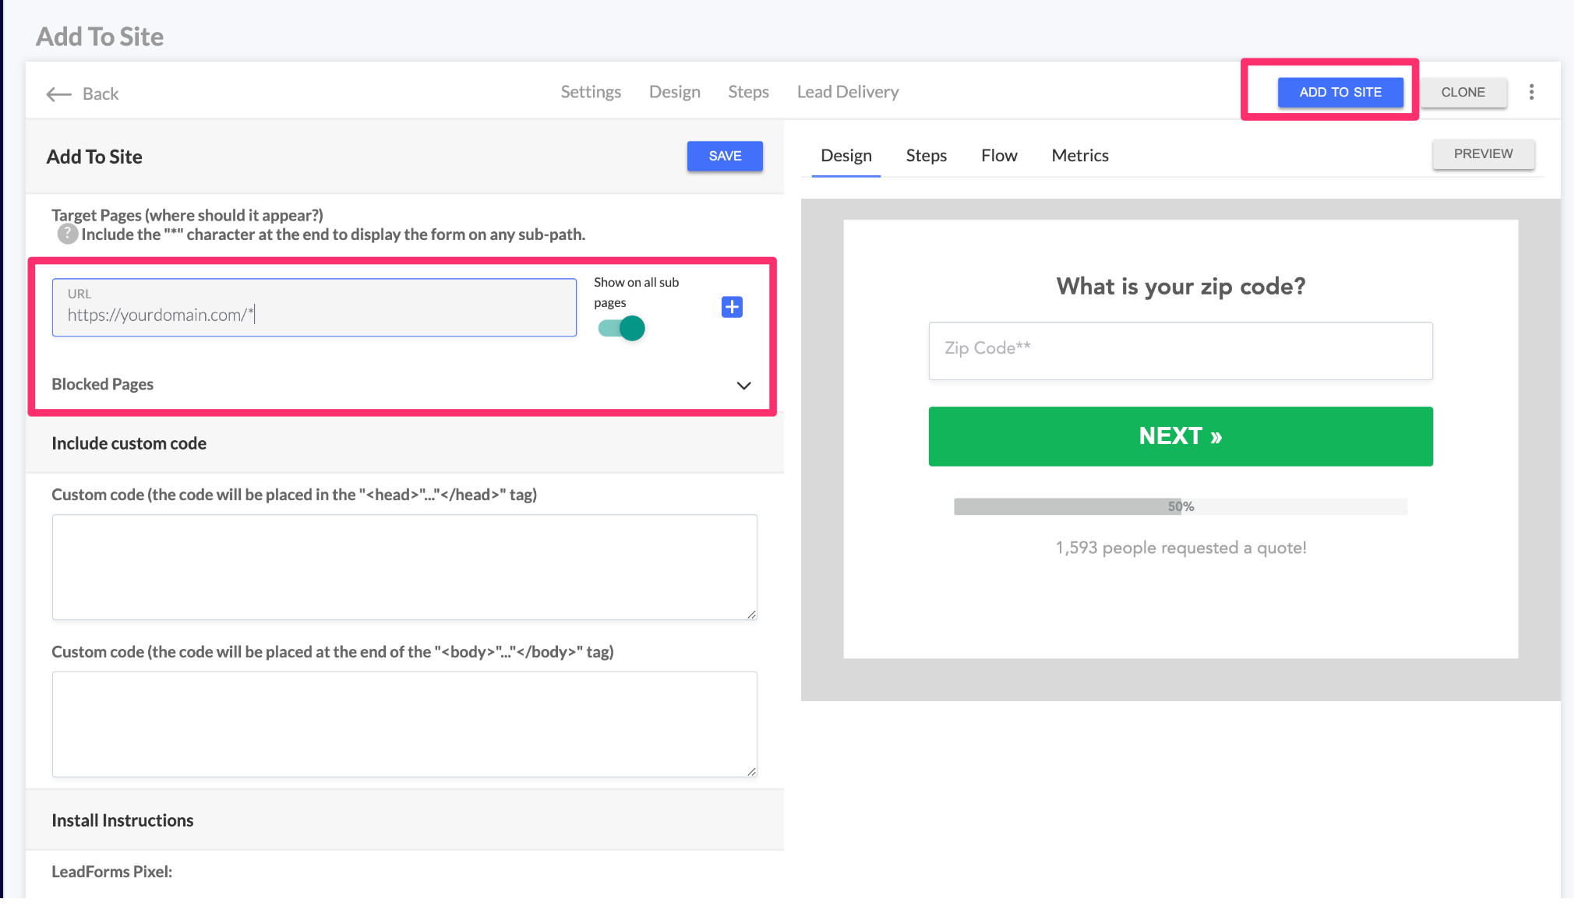
Task: Open the three-dot more options menu
Action: click(x=1531, y=92)
